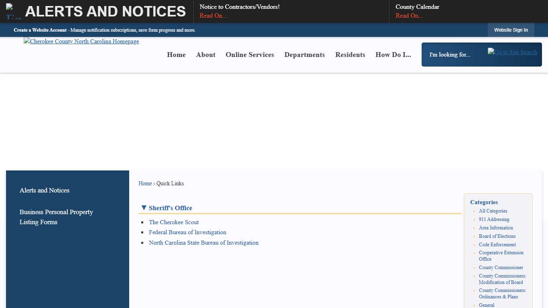Go to Home in the breadcrumb

click(x=145, y=183)
